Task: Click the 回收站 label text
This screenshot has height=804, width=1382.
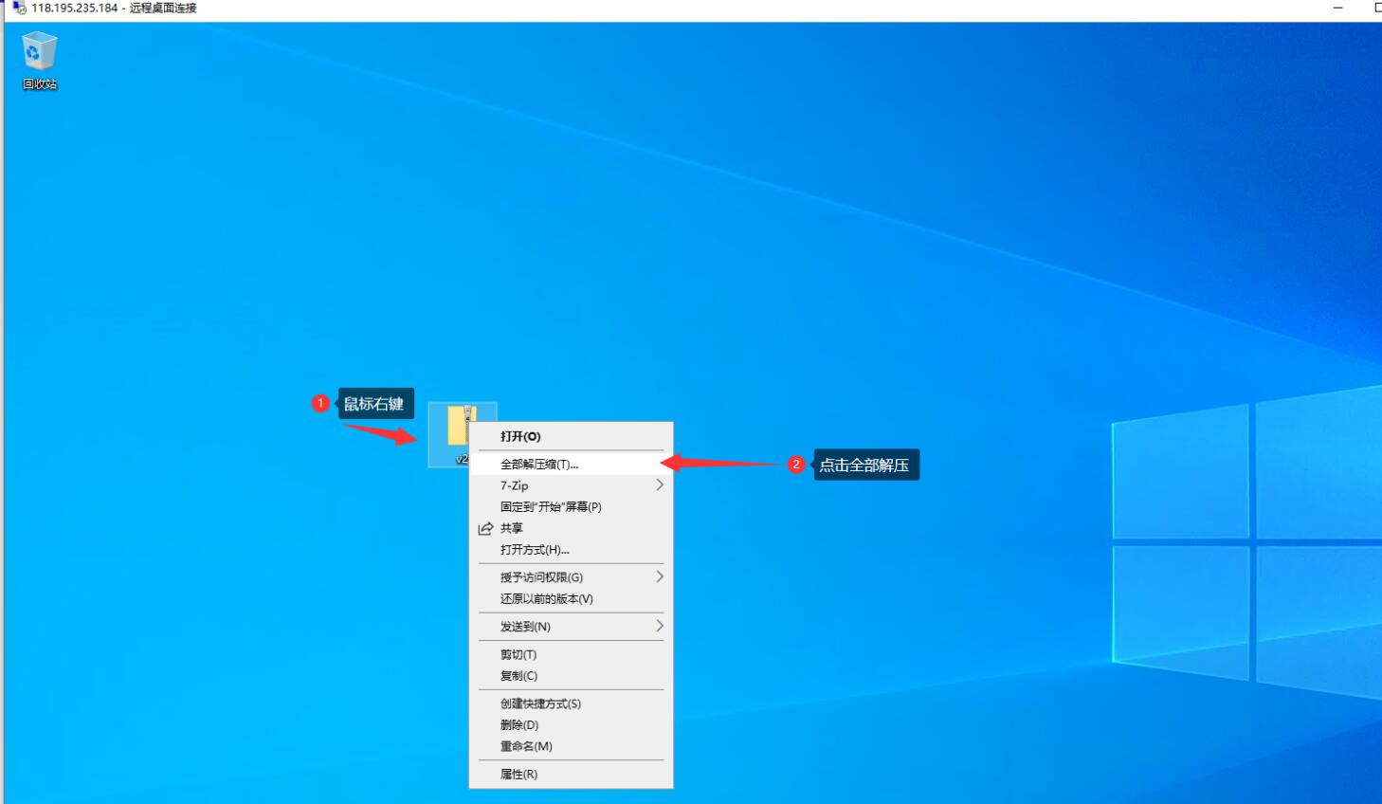Action: point(40,84)
